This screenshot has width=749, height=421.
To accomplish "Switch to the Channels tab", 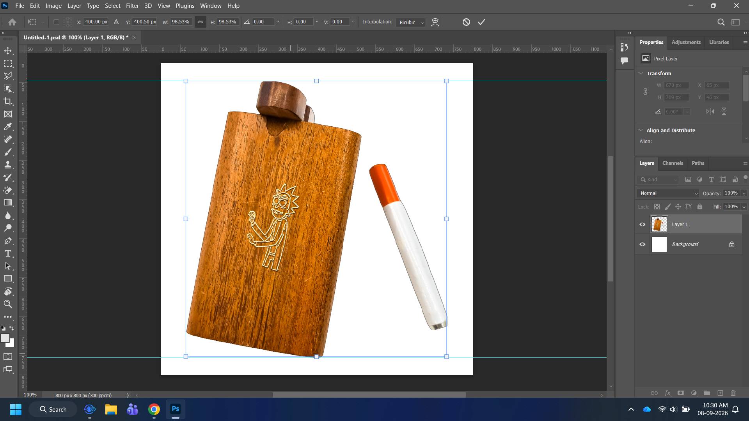I will click(673, 163).
